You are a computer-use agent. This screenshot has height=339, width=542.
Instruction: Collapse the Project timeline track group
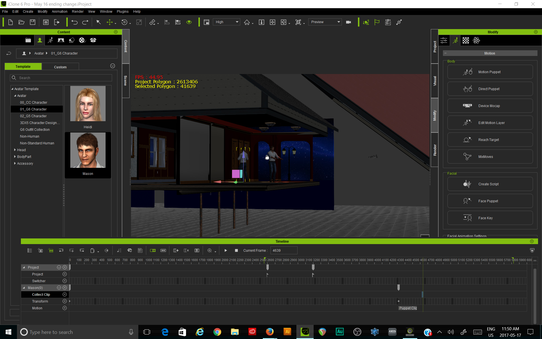[x=24, y=267]
